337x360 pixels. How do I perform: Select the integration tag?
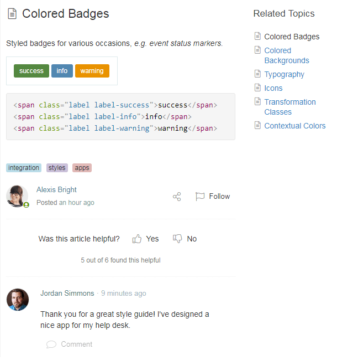[24, 168]
